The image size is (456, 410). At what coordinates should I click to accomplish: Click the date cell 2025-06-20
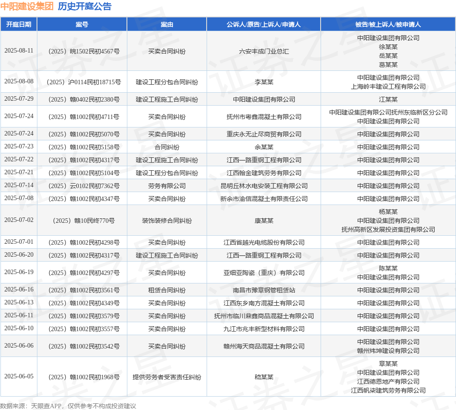tap(19, 255)
